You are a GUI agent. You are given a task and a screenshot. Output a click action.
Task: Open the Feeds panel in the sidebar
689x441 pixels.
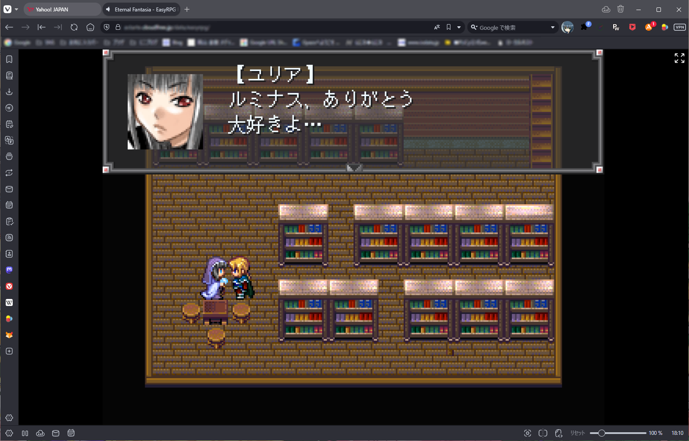click(x=9, y=238)
